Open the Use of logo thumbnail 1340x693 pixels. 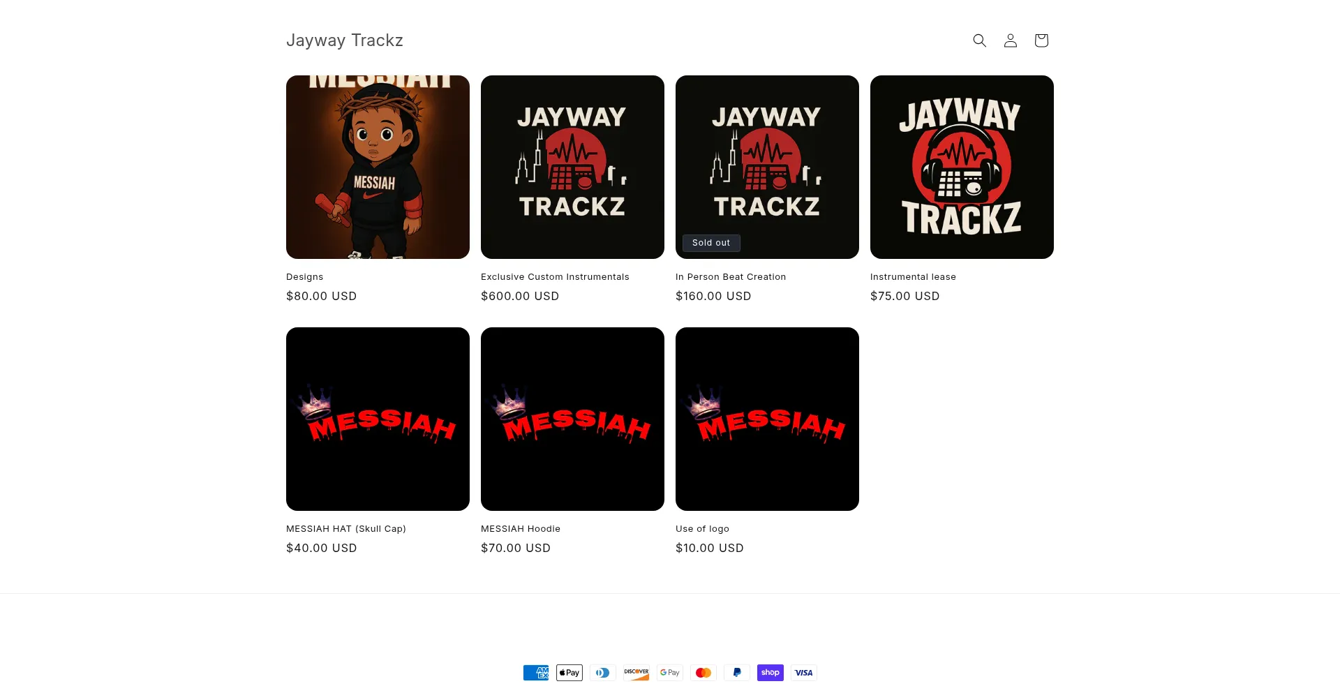tap(767, 419)
